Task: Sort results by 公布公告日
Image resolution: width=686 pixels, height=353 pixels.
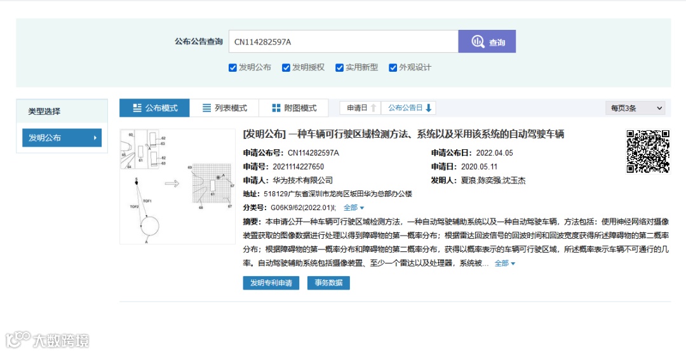Action: coord(408,108)
